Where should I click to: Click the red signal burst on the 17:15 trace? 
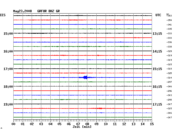pyautogui.click(x=99, y=108)
